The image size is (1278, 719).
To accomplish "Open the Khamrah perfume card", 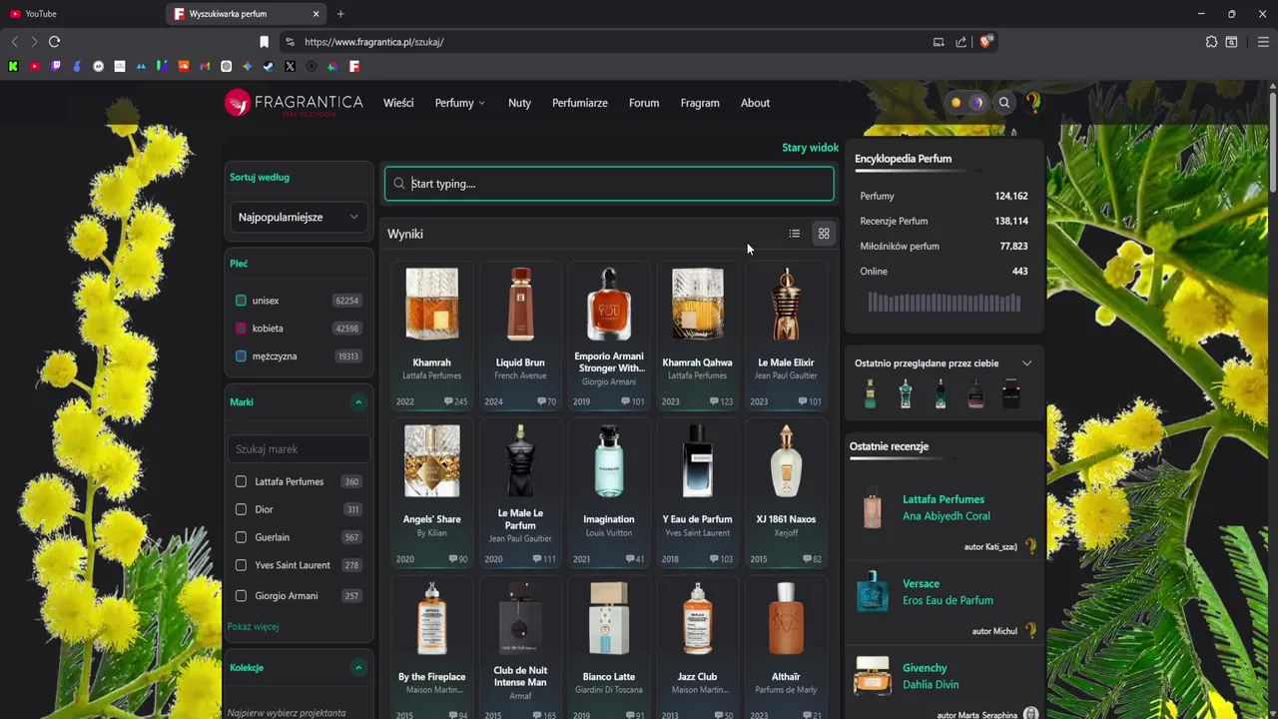I will coord(431,337).
